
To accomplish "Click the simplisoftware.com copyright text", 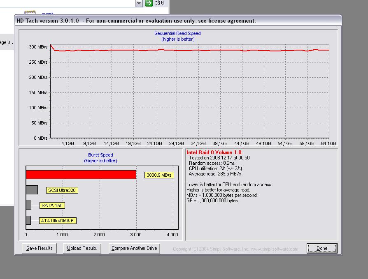I will click(x=235, y=249).
